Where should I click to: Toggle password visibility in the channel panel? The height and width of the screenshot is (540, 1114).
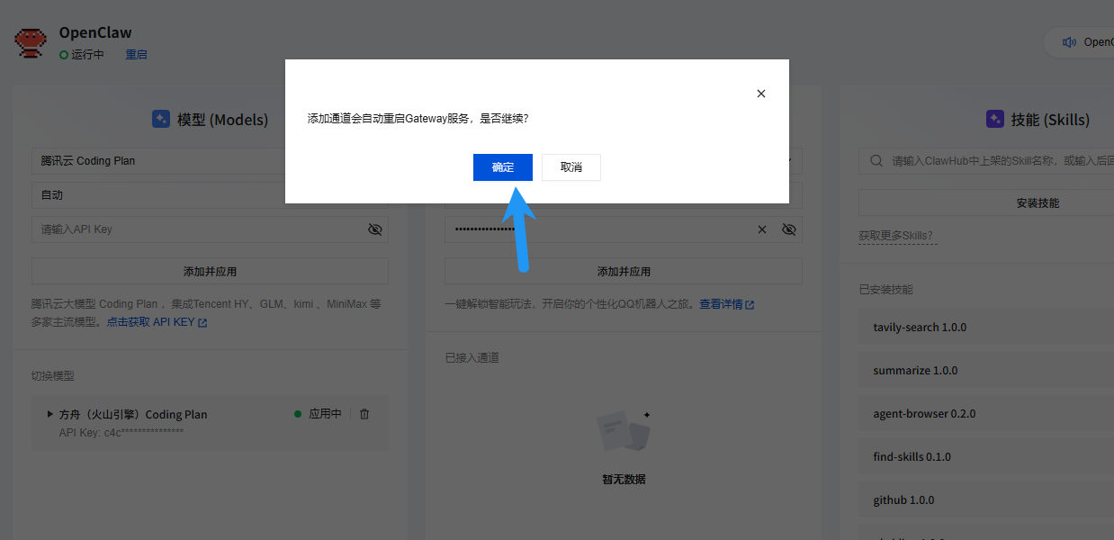[x=789, y=229]
